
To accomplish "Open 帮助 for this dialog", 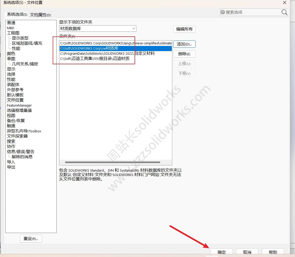I will 273,252.
